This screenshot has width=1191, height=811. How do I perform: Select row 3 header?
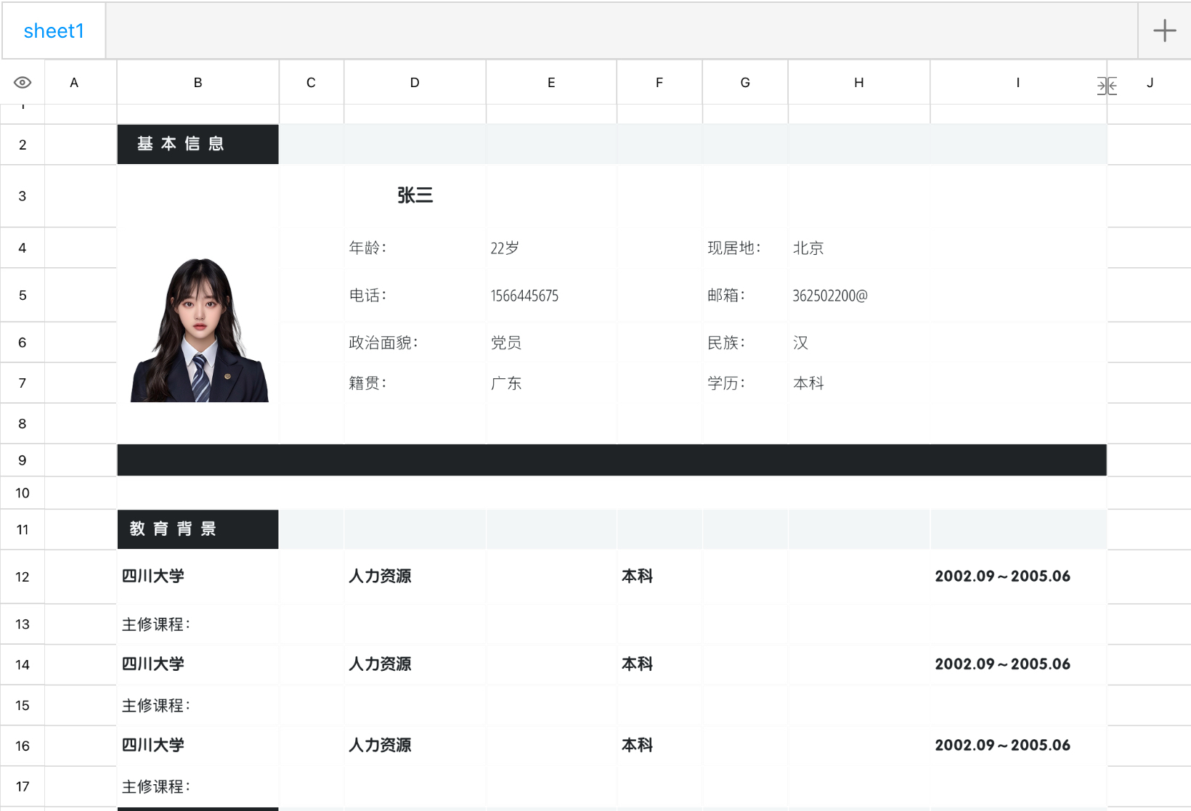coord(23,196)
